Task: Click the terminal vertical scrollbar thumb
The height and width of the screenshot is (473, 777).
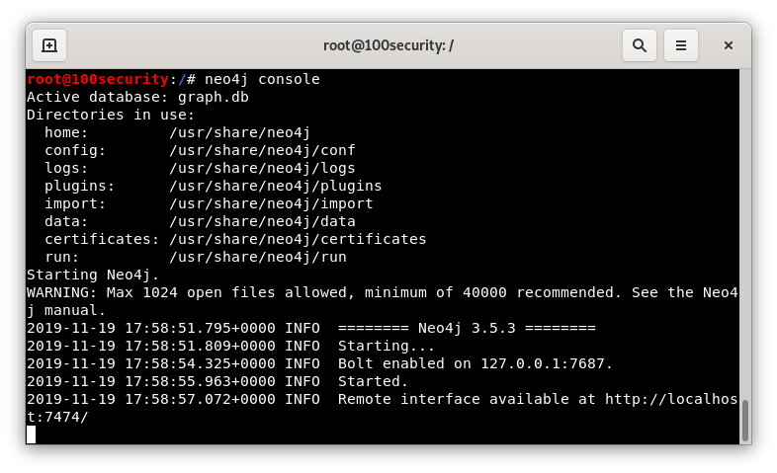Action: 744,421
